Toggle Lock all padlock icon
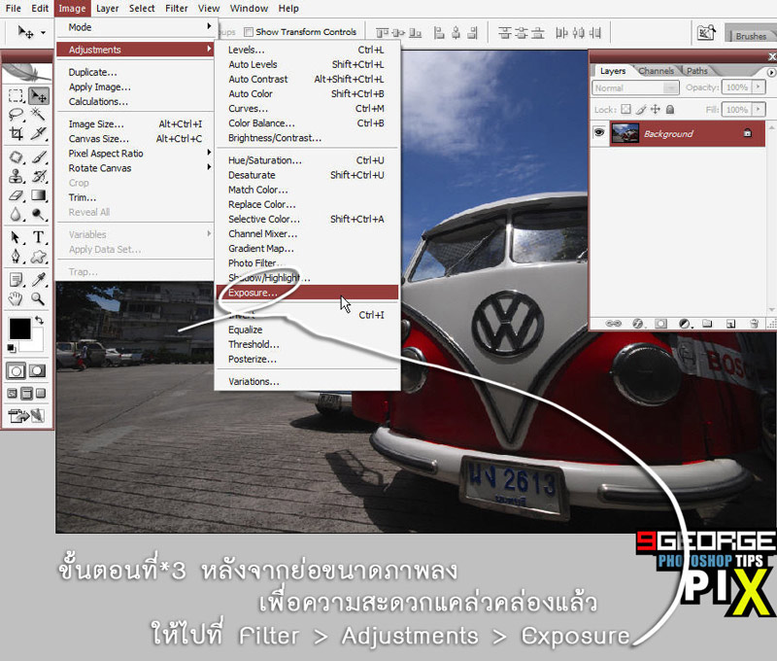The height and width of the screenshot is (661, 777). point(670,109)
